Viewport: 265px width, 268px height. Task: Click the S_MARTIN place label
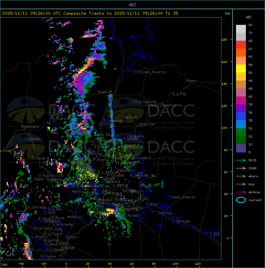(120, 186)
